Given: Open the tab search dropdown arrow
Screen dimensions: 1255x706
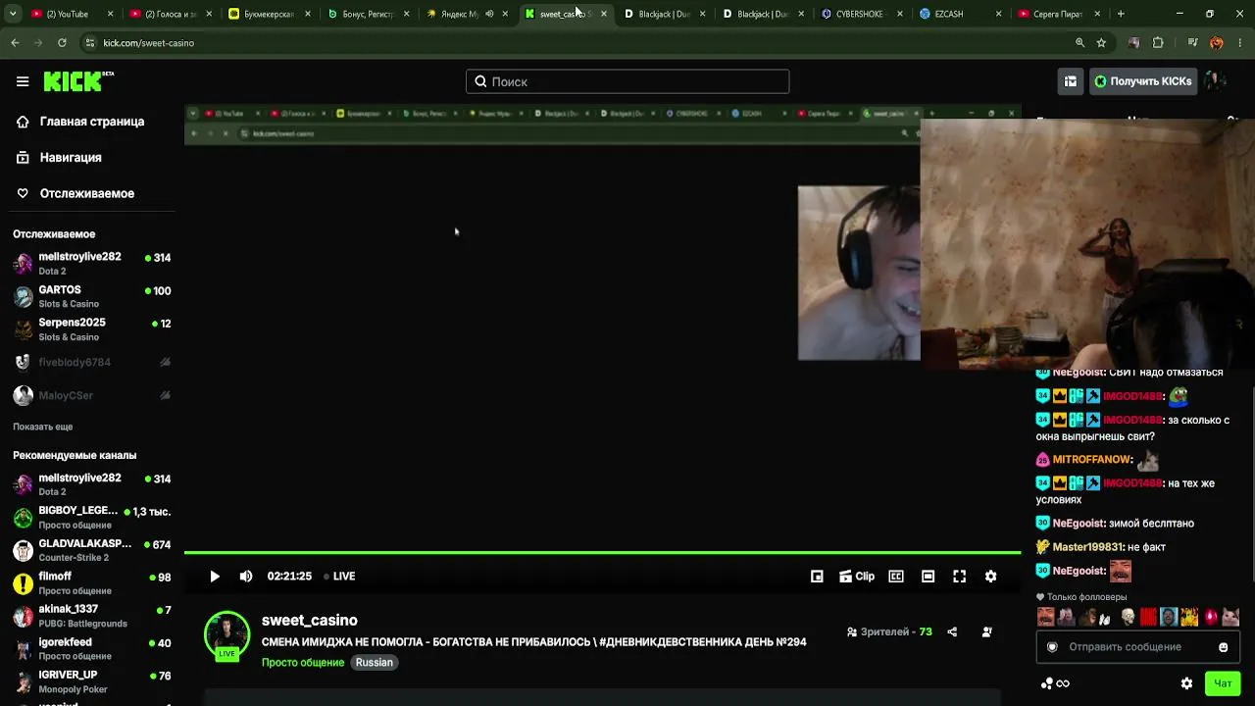Looking at the screenshot, I should [x=13, y=14].
